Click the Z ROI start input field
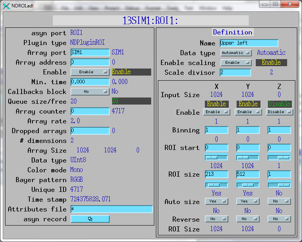The height and width of the screenshot is (242, 302). (x=279, y=148)
